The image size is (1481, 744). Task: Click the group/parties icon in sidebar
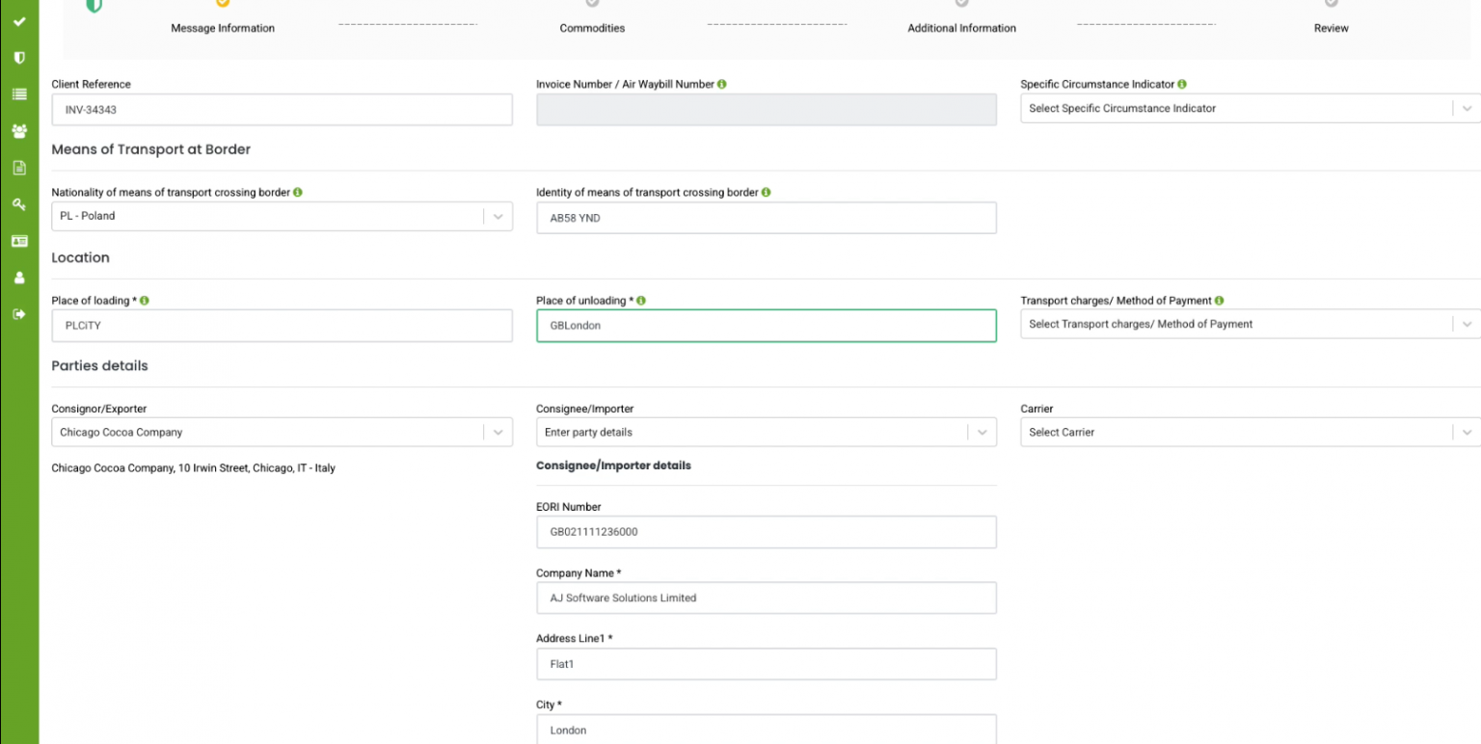pos(18,131)
